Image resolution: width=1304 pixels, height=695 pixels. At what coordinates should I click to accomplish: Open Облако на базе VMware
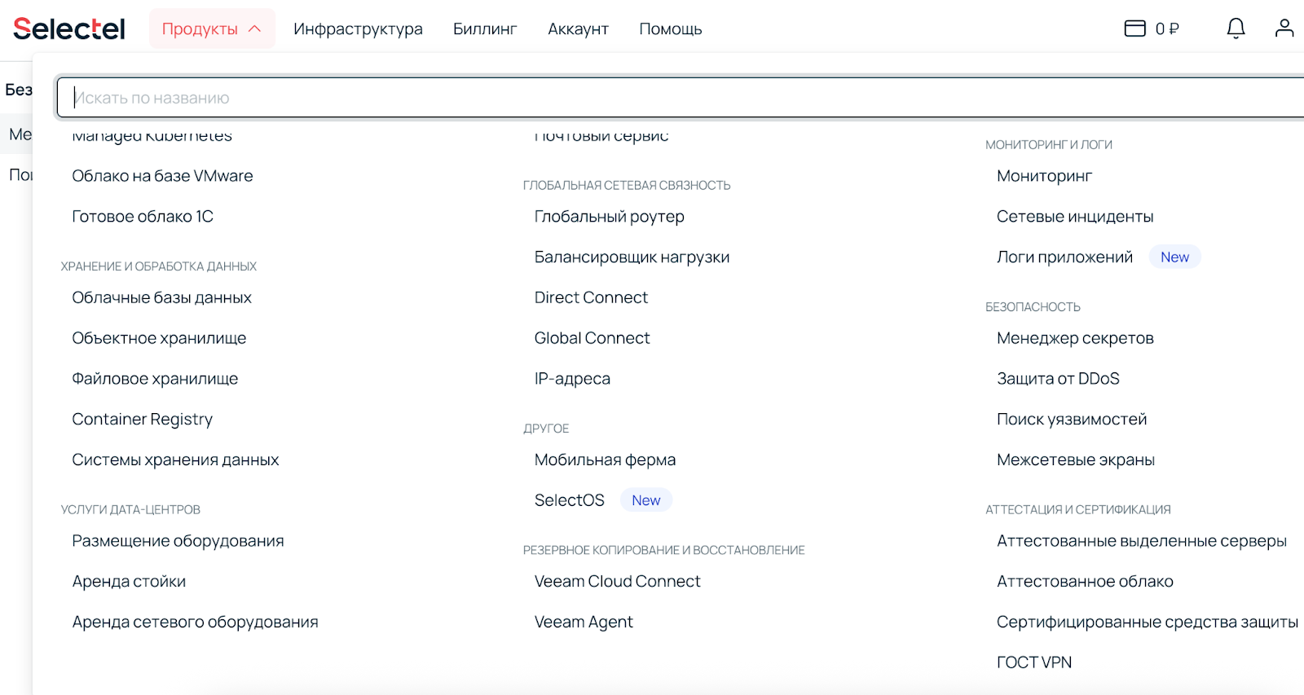click(162, 176)
